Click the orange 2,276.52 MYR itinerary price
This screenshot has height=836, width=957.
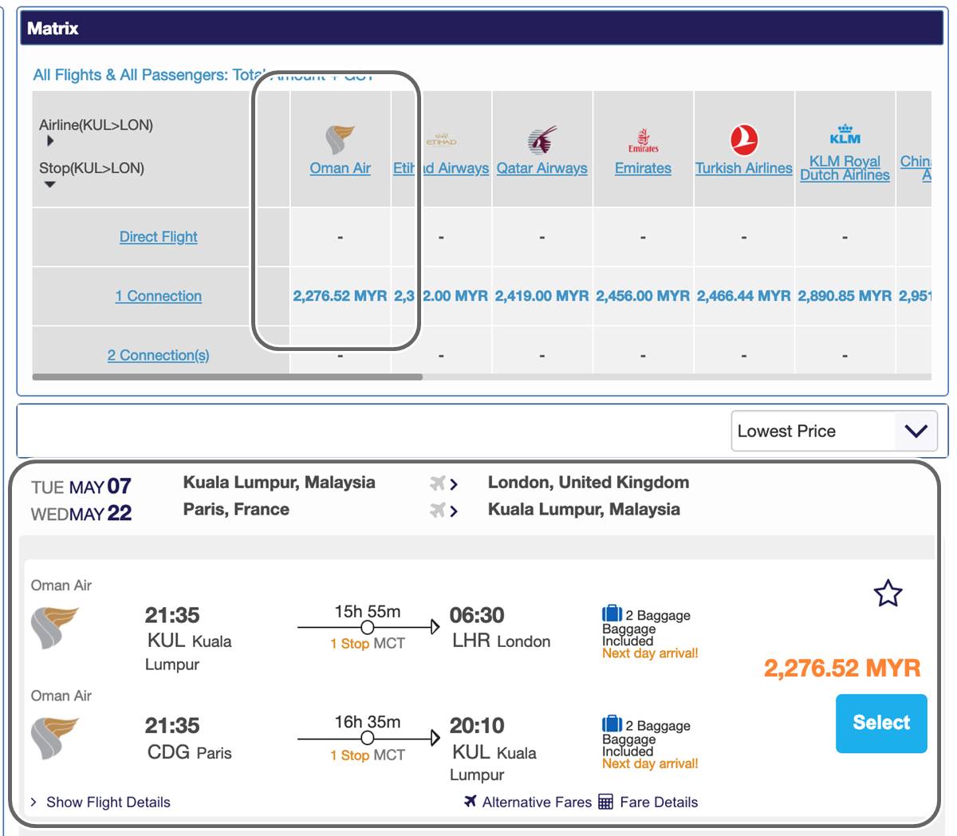point(842,668)
